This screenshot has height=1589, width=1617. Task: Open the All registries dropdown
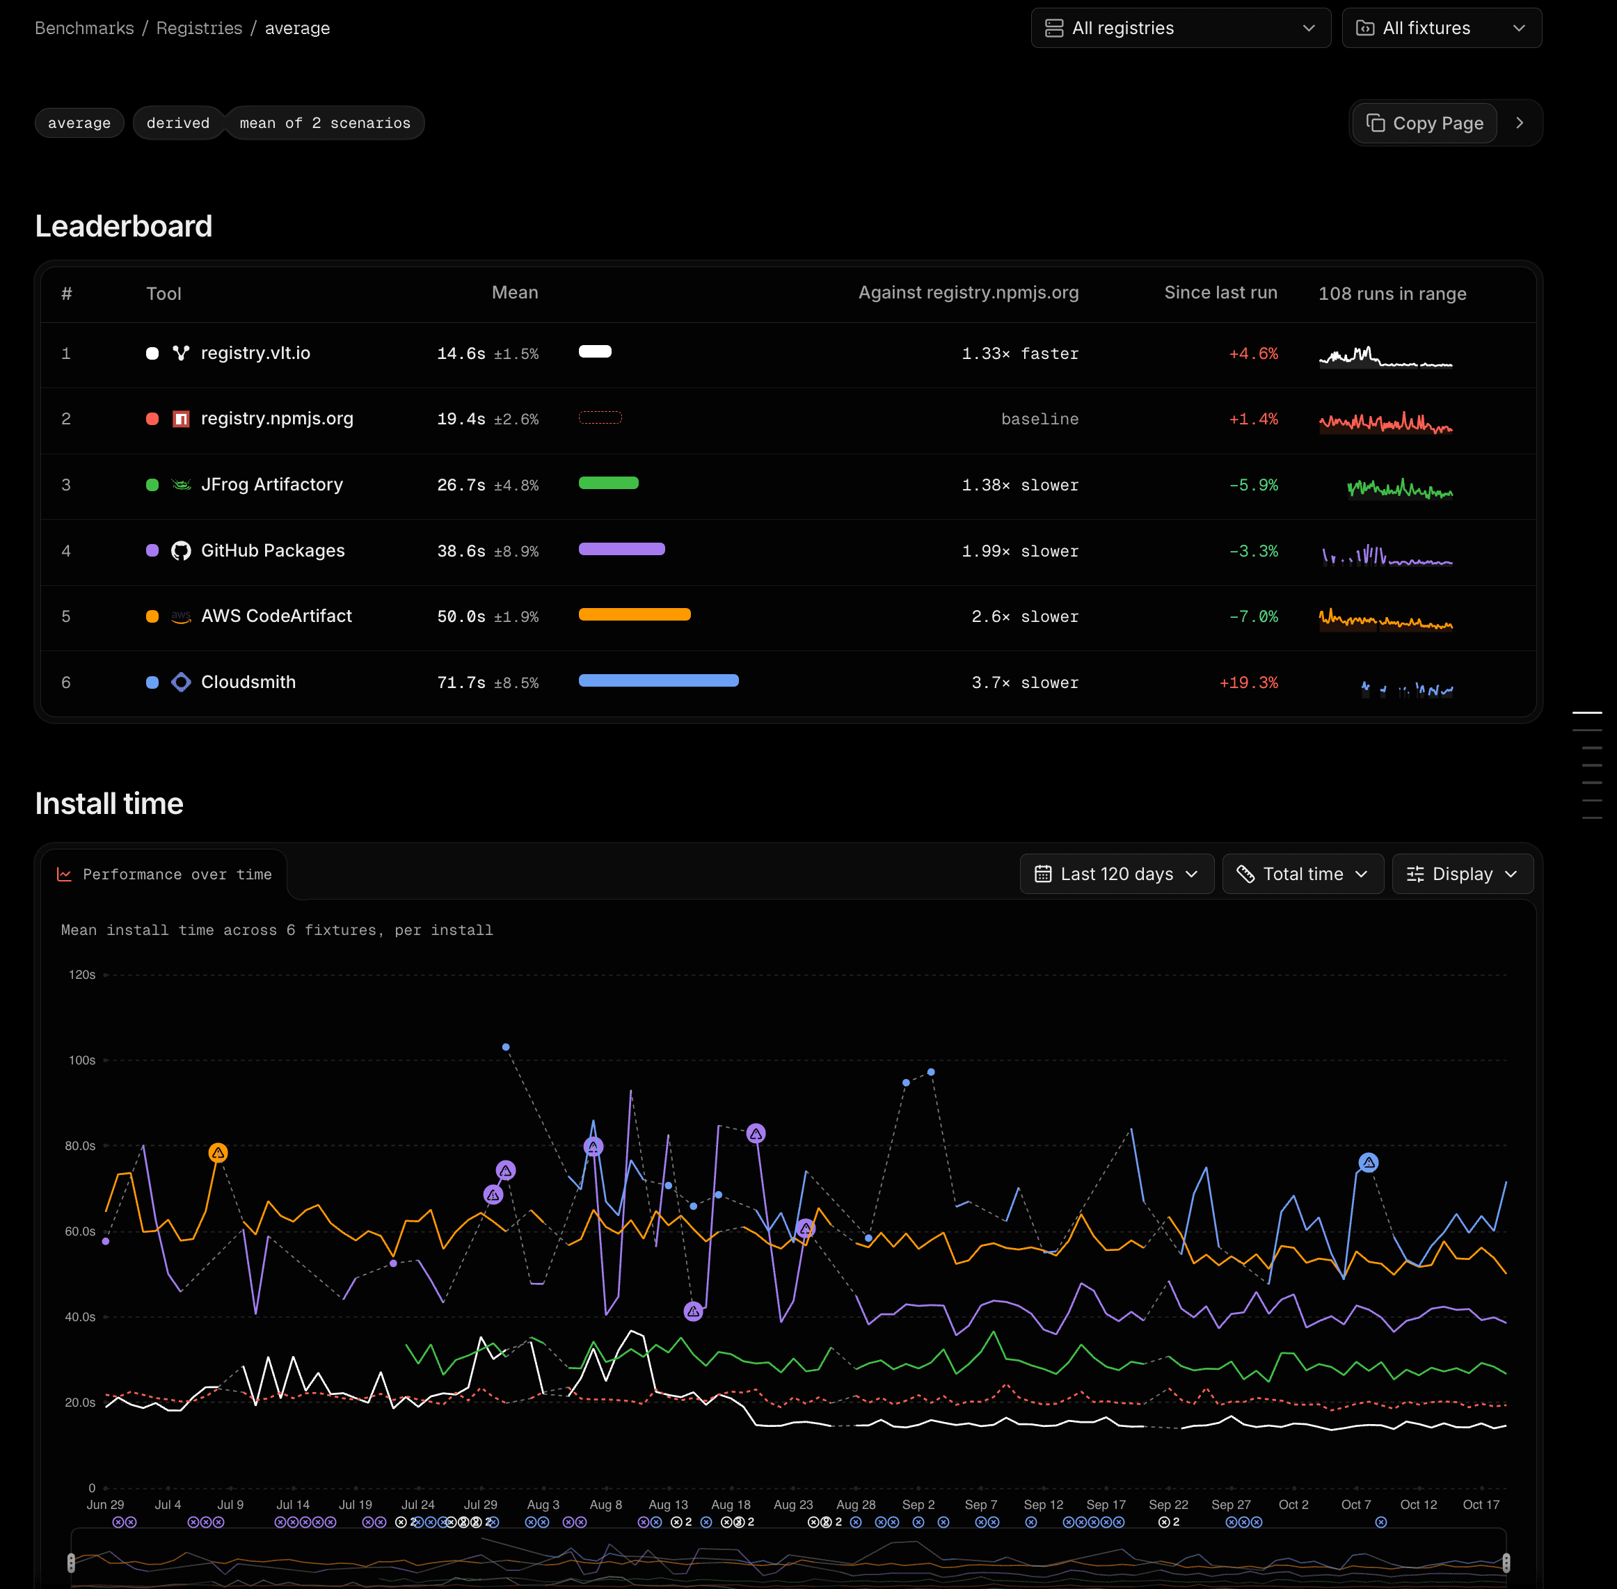click(1181, 29)
